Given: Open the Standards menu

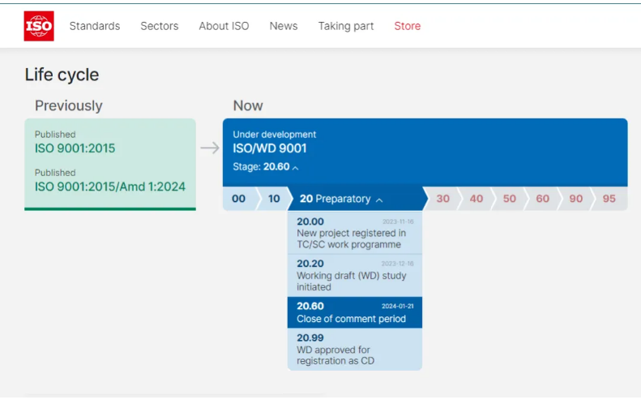Looking at the screenshot, I should point(95,26).
